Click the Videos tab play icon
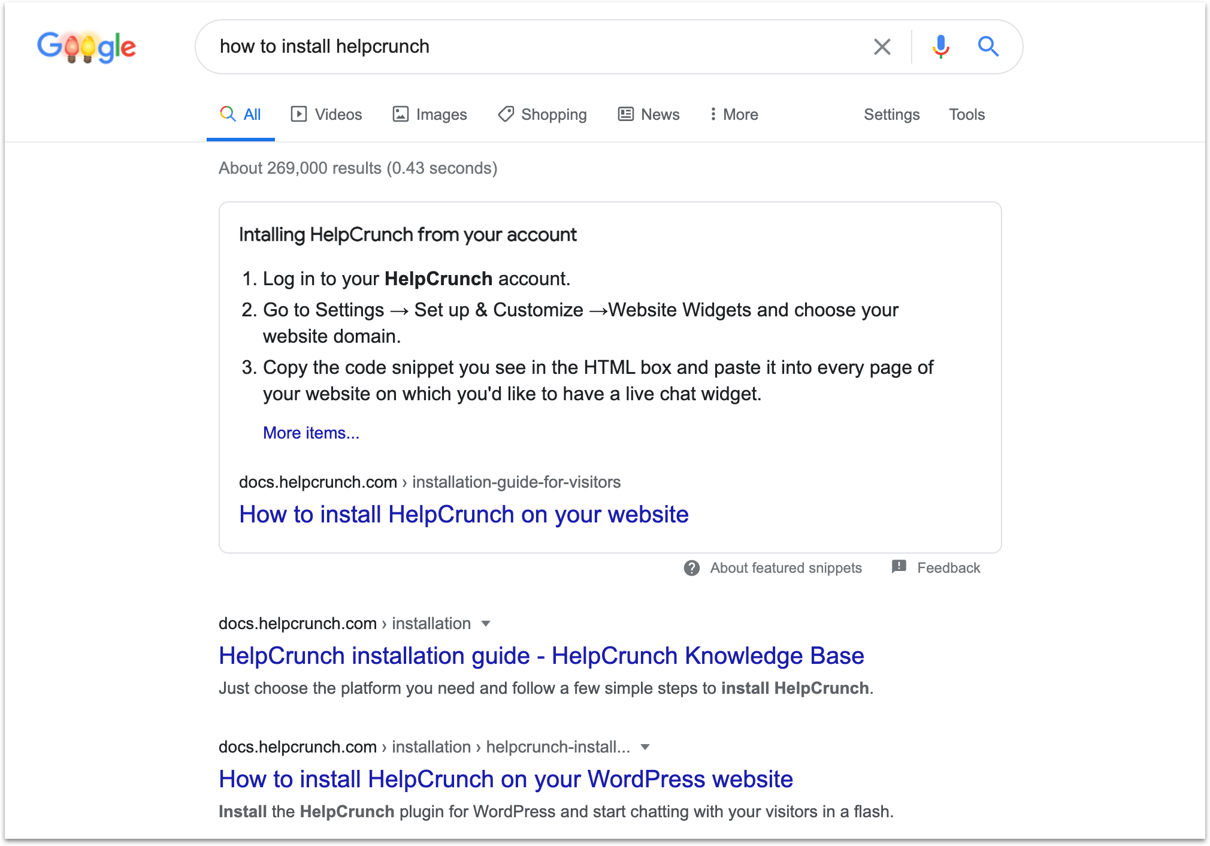The height and width of the screenshot is (846, 1210). [298, 114]
